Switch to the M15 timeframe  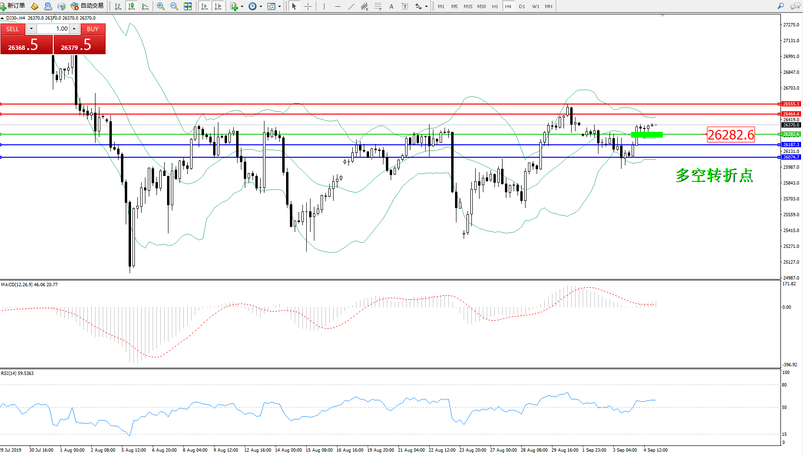click(467, 6)
